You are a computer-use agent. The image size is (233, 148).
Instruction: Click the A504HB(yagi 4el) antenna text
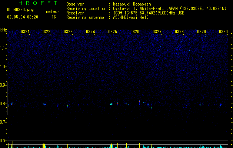coord(131,17)
